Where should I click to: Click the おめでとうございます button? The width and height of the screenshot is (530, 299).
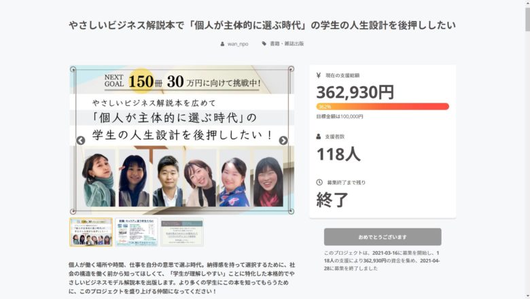coord(383,237)
